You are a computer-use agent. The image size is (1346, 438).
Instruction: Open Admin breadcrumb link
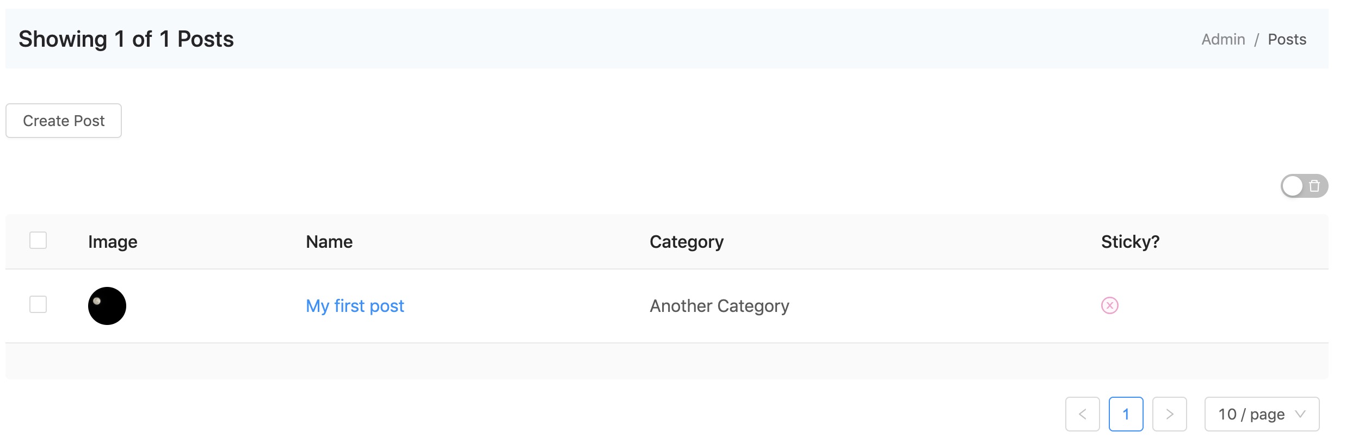point(1223,39)
